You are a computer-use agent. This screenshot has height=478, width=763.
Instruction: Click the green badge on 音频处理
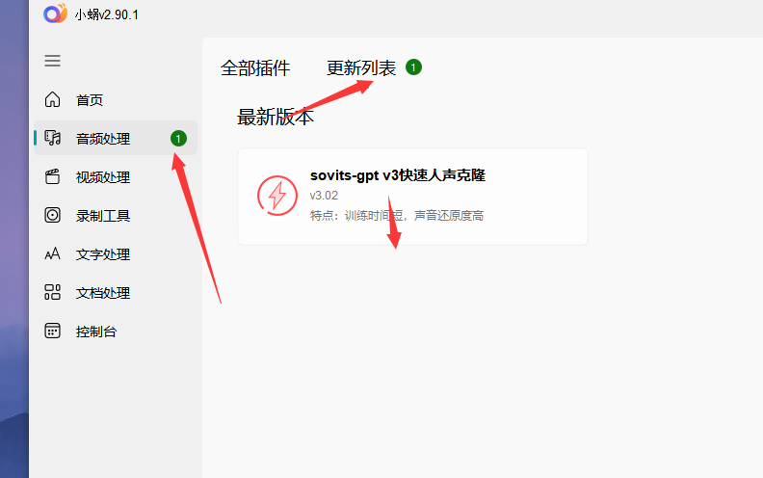[178, 139]
